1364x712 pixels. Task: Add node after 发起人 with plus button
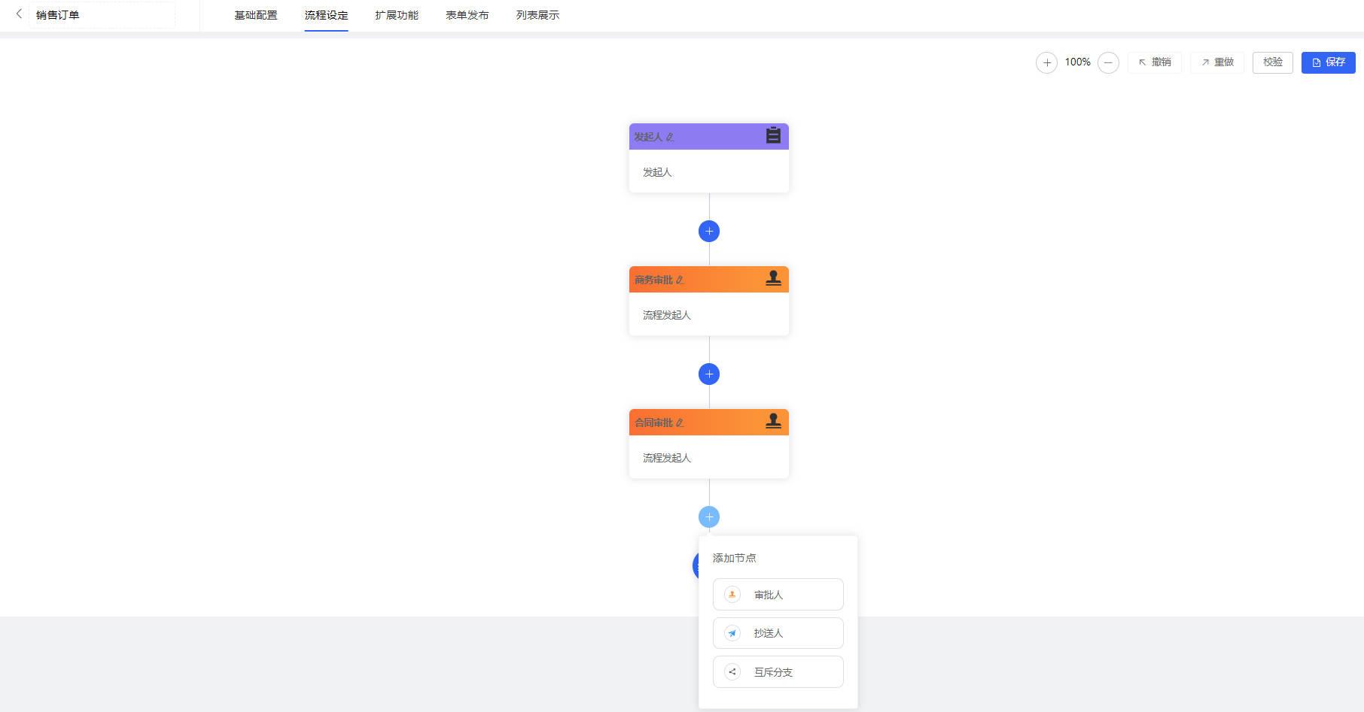709,231
